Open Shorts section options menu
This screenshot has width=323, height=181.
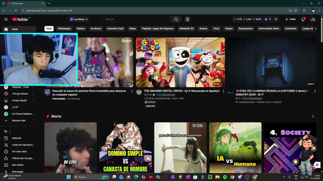coord(313,116)
